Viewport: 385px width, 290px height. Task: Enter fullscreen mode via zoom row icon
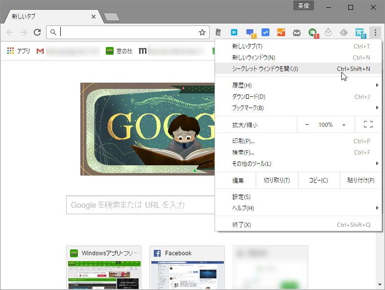point(368,124)
